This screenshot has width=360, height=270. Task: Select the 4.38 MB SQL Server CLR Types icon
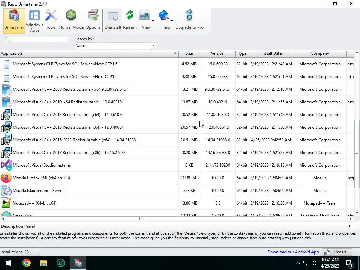(6, 76)
